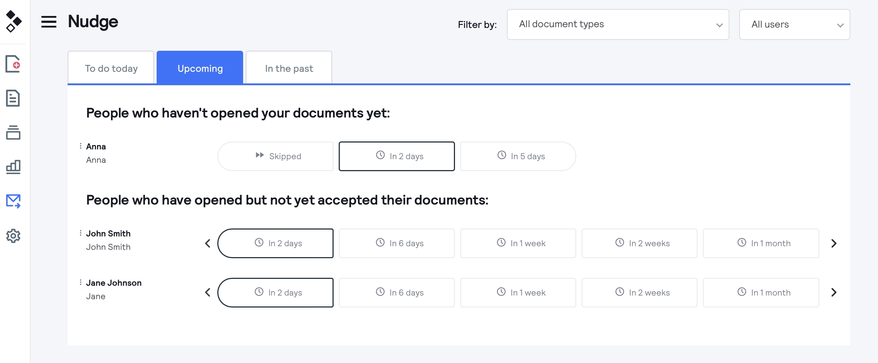Expand more options for Jane Johnson row
The width and height of the screenshot is (878, 363).
[80, 282]
